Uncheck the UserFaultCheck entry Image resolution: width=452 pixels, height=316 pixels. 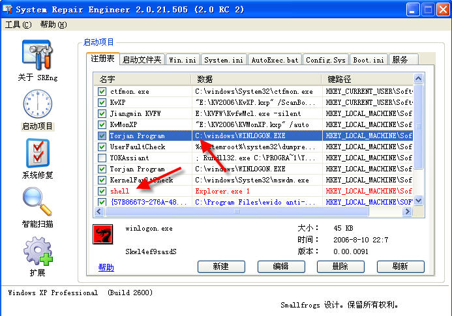pos(102,147)
